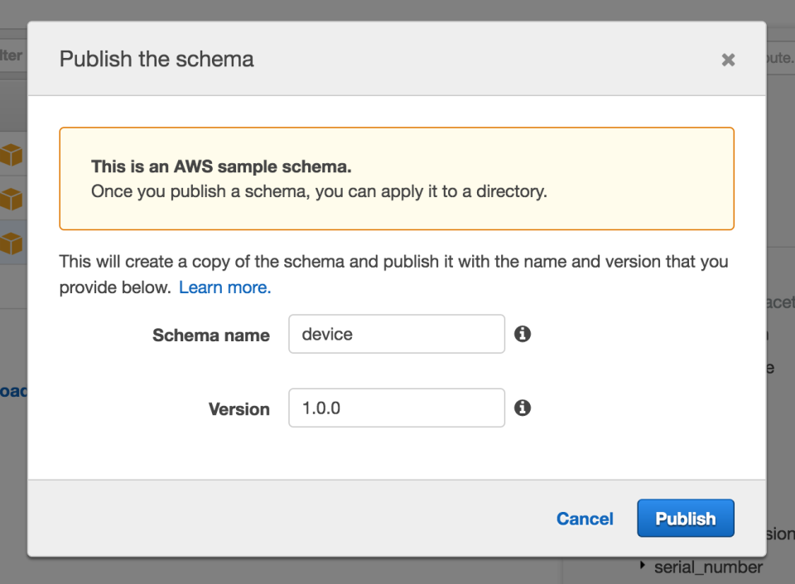Click inside the Schema name input field
Screen dimensions: 795x584
[396, 333]
